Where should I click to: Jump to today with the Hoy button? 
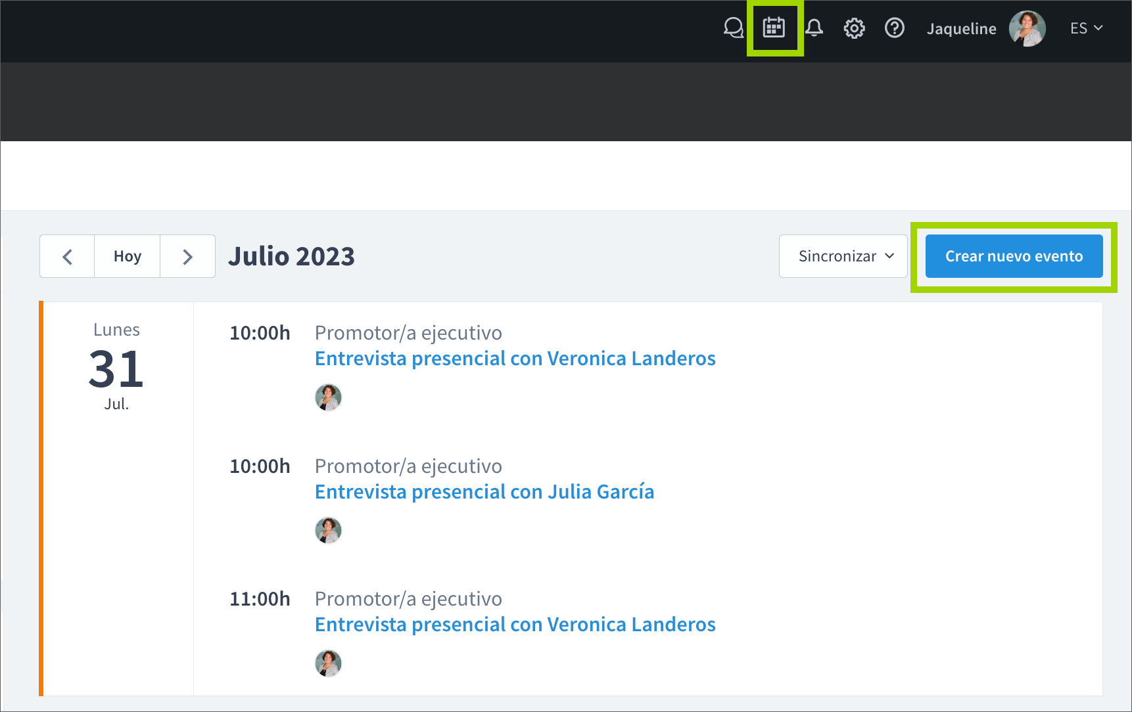tap(127, 256)
